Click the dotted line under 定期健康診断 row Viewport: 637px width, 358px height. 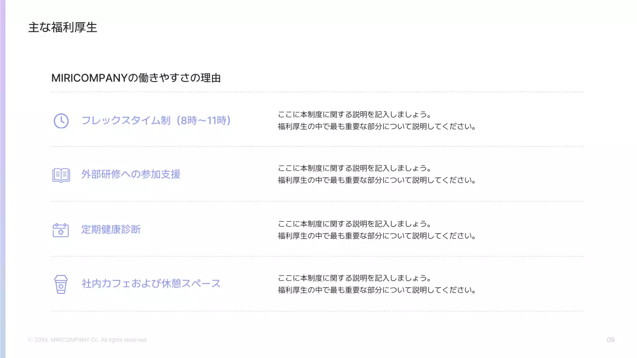317,256
